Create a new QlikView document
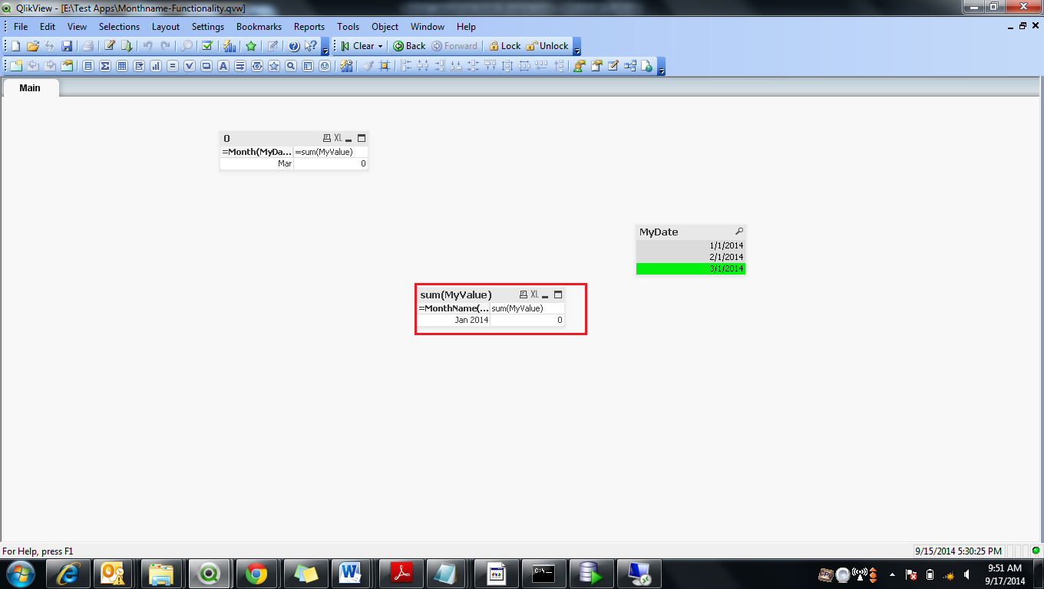Screen dimensions: 1044x589 pyautogui.click(x=15, y=46)
